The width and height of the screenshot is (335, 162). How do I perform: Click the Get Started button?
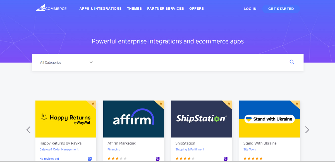point(281,9)
